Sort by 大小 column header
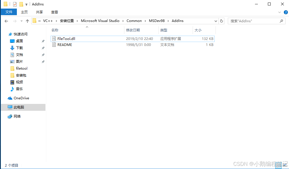The image size is (289, 169). (204, 30)
